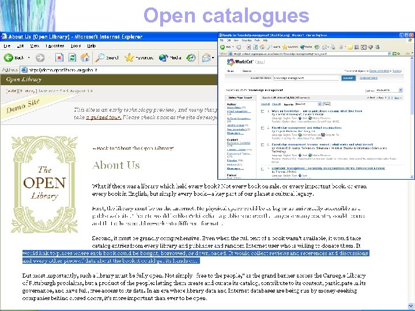Click Go button beside WorldCat address bar
Image resolution: width=415 pixels, height=311 pixels.
[x=396, y=54]
